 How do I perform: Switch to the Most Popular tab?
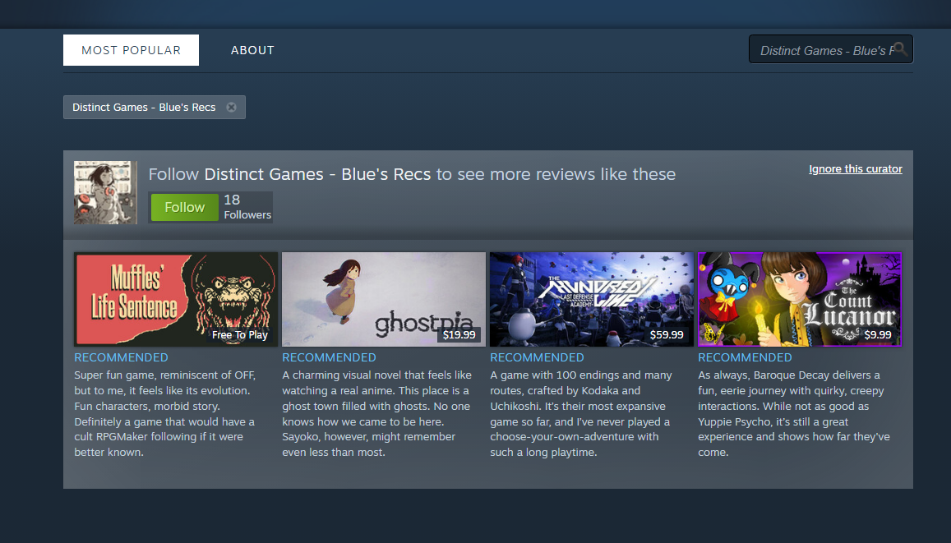[x=131, y=50]
